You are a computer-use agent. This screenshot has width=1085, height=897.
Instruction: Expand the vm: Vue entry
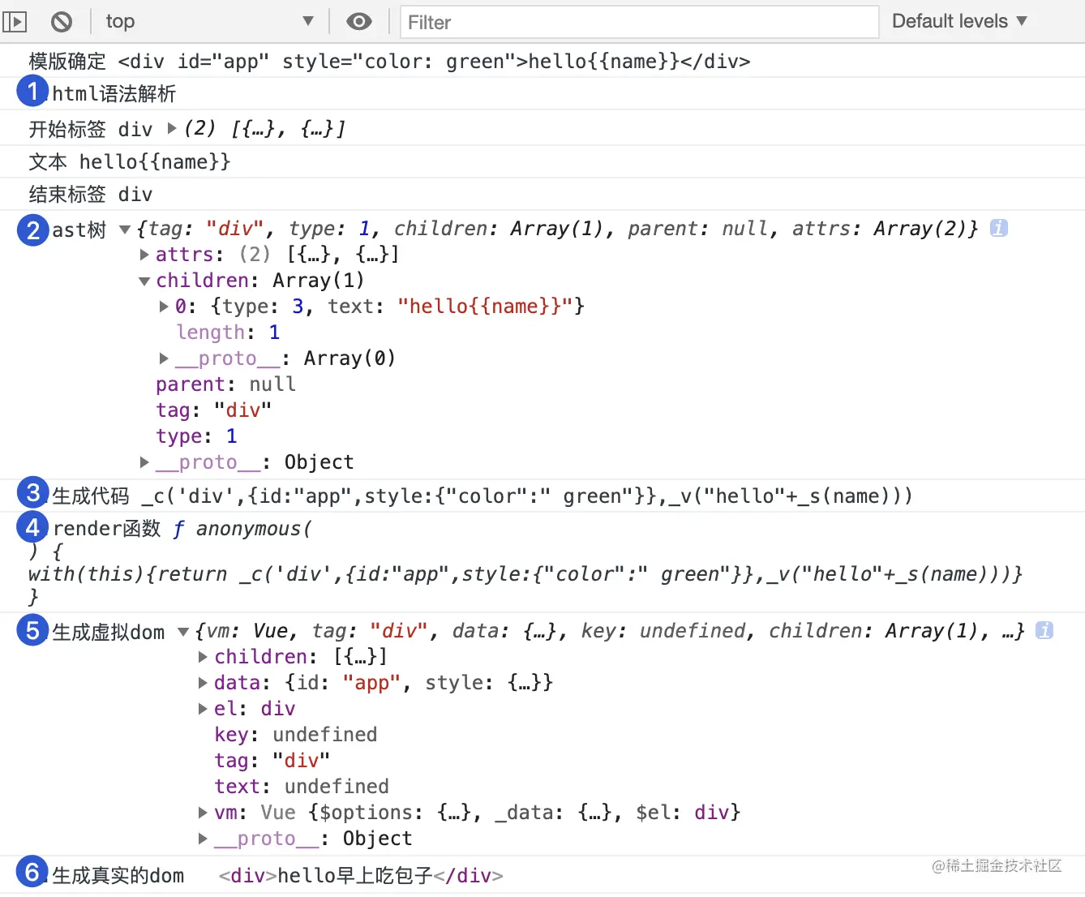[x=203, y=813]
